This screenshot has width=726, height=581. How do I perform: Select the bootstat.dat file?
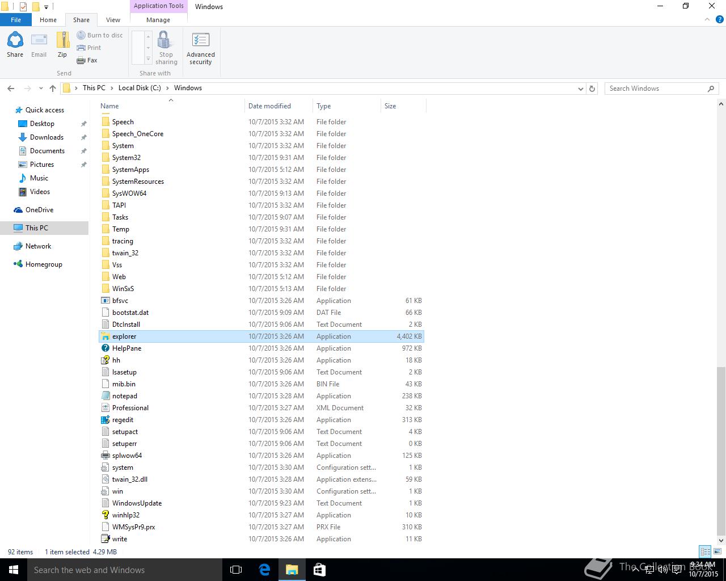pyautogui.click(x=261, y=313)
